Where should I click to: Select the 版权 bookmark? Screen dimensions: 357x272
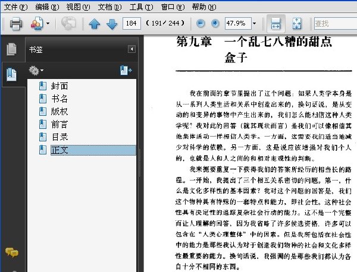[x=59, y=111]
